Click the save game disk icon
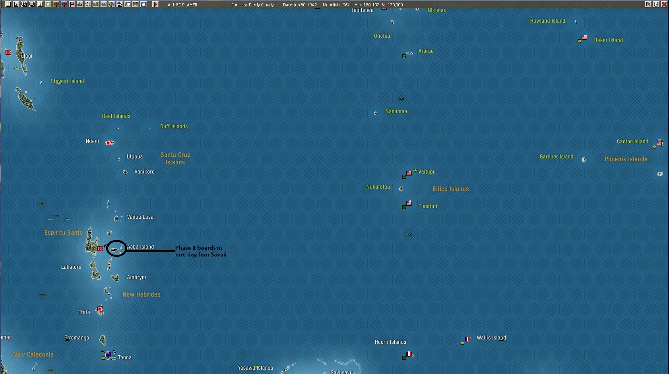 tap(8, 4)
